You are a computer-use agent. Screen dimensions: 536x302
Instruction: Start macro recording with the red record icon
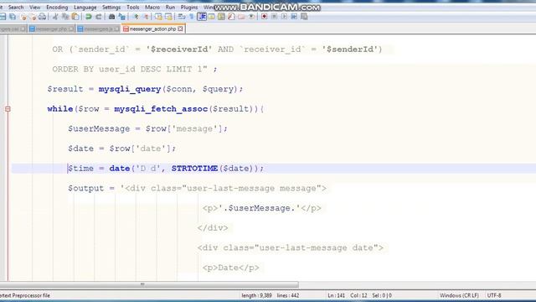[x=265, y=17]
